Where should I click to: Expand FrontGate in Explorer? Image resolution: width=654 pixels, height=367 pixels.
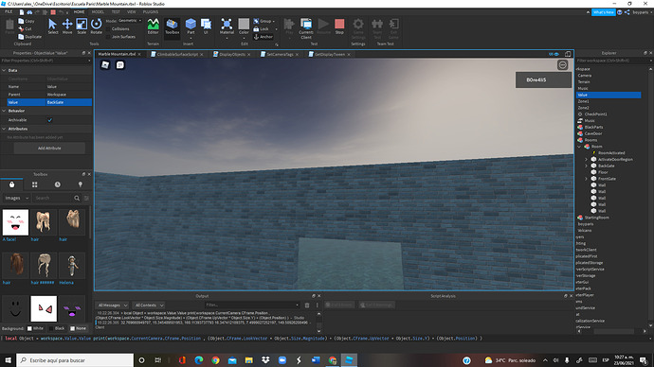coord(586,179)
